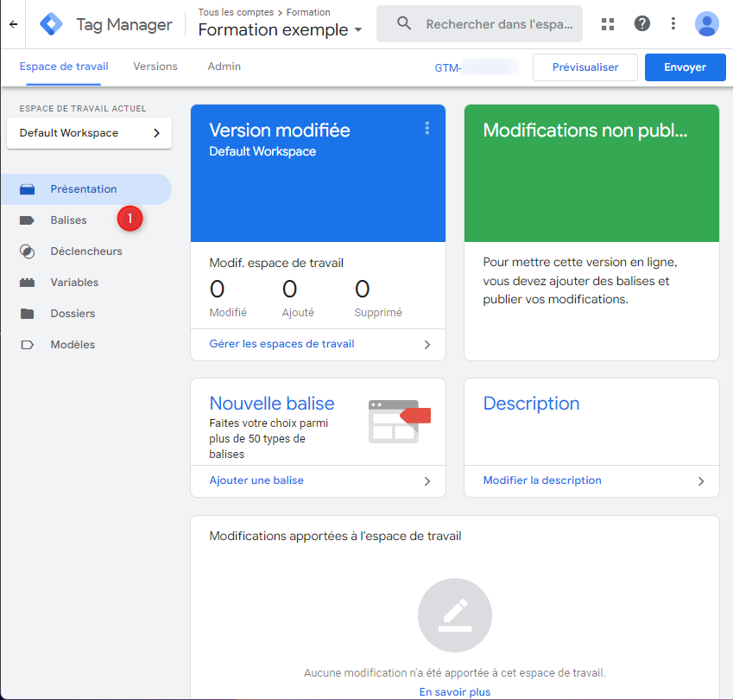Click the Présentation sidebar icon
The image size is (733, 700).
tap(27, 189)
